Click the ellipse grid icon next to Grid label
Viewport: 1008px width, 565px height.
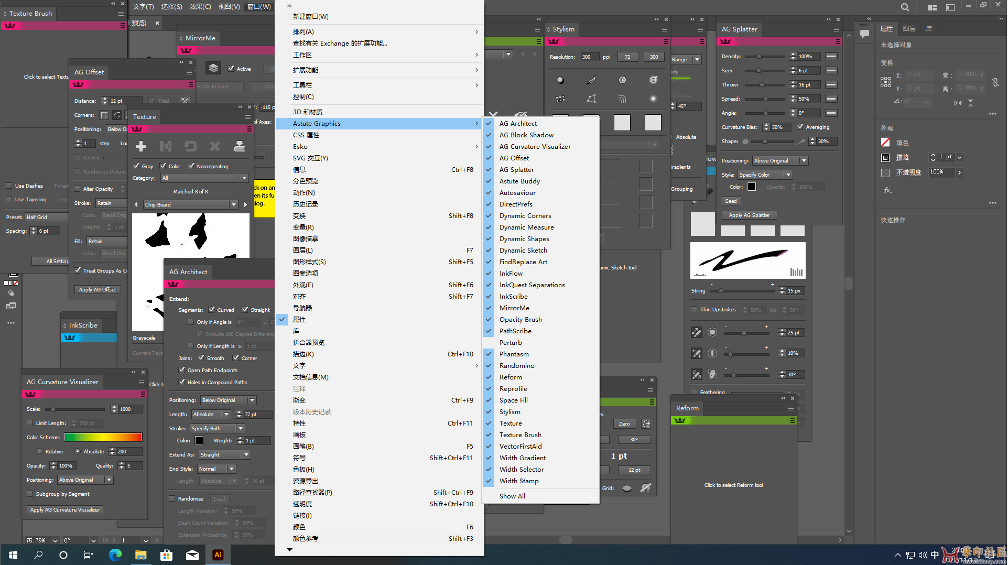pyautogui.click(x=627, y=488)
